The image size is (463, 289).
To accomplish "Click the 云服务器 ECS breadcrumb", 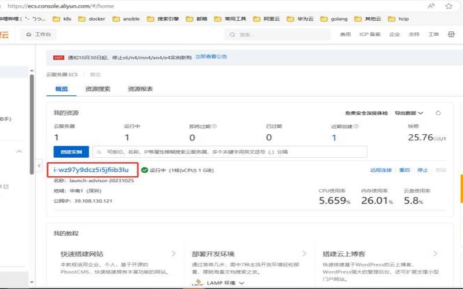I will [62, 75].
